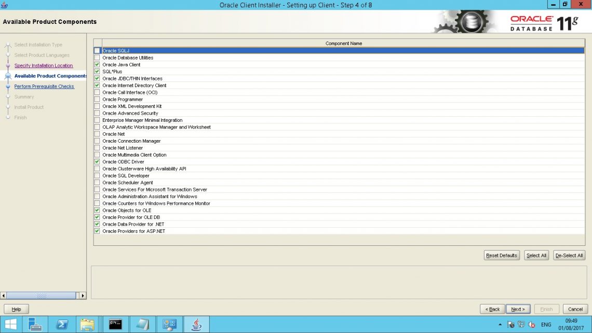
Task: Open Action Center flag tray icon
Action: point(511,324)
